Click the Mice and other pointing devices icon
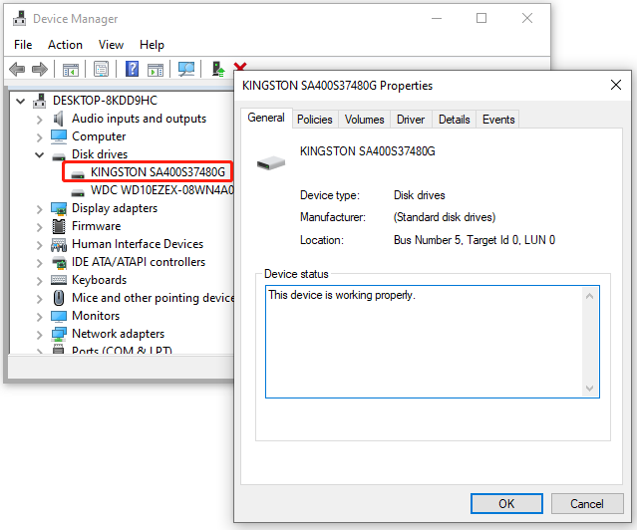 [x=59, y=298]
